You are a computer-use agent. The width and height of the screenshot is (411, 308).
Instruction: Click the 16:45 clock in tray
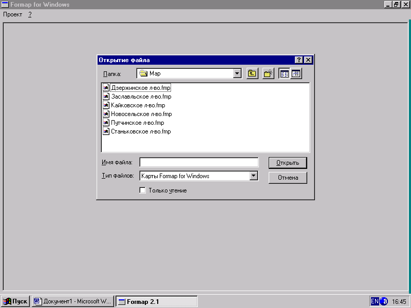point(399,302)
